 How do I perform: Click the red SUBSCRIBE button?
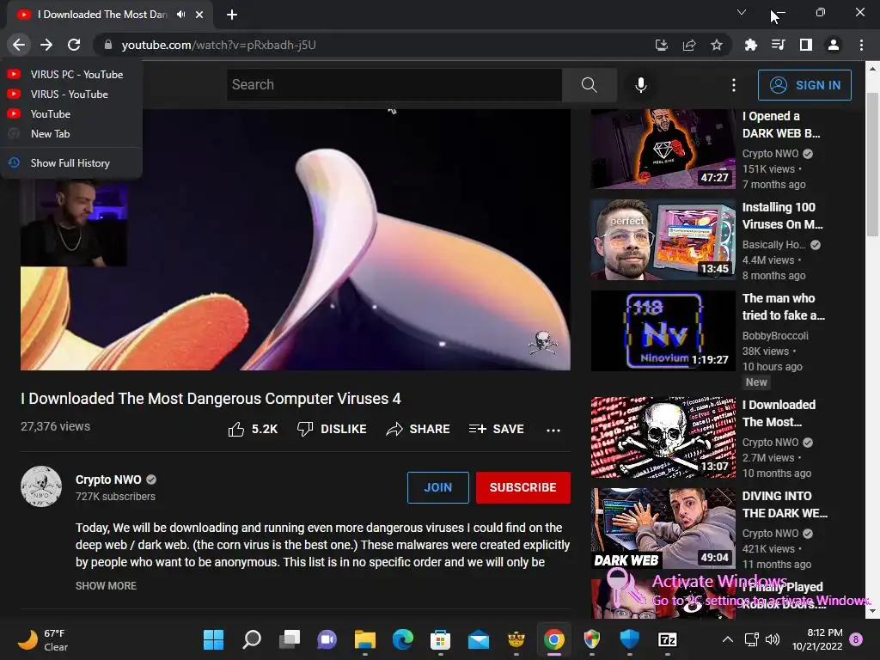523,487
